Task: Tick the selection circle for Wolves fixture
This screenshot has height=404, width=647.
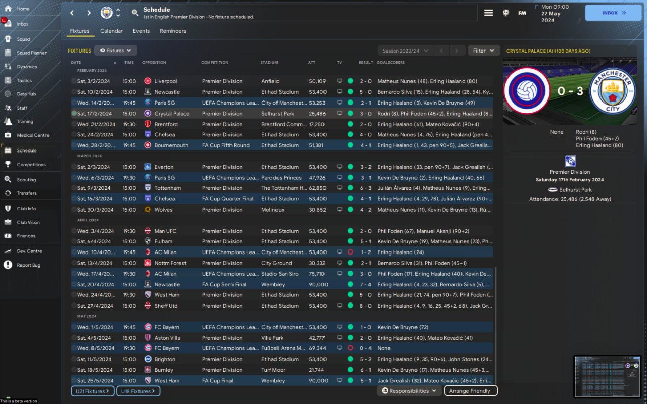Action: coord(74,210)
